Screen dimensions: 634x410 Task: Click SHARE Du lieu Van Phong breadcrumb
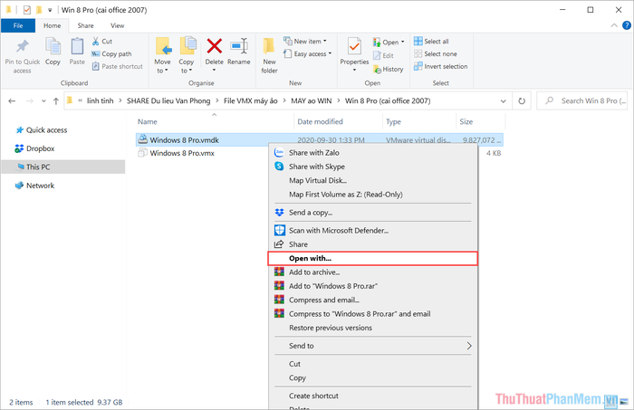point(168,101)
